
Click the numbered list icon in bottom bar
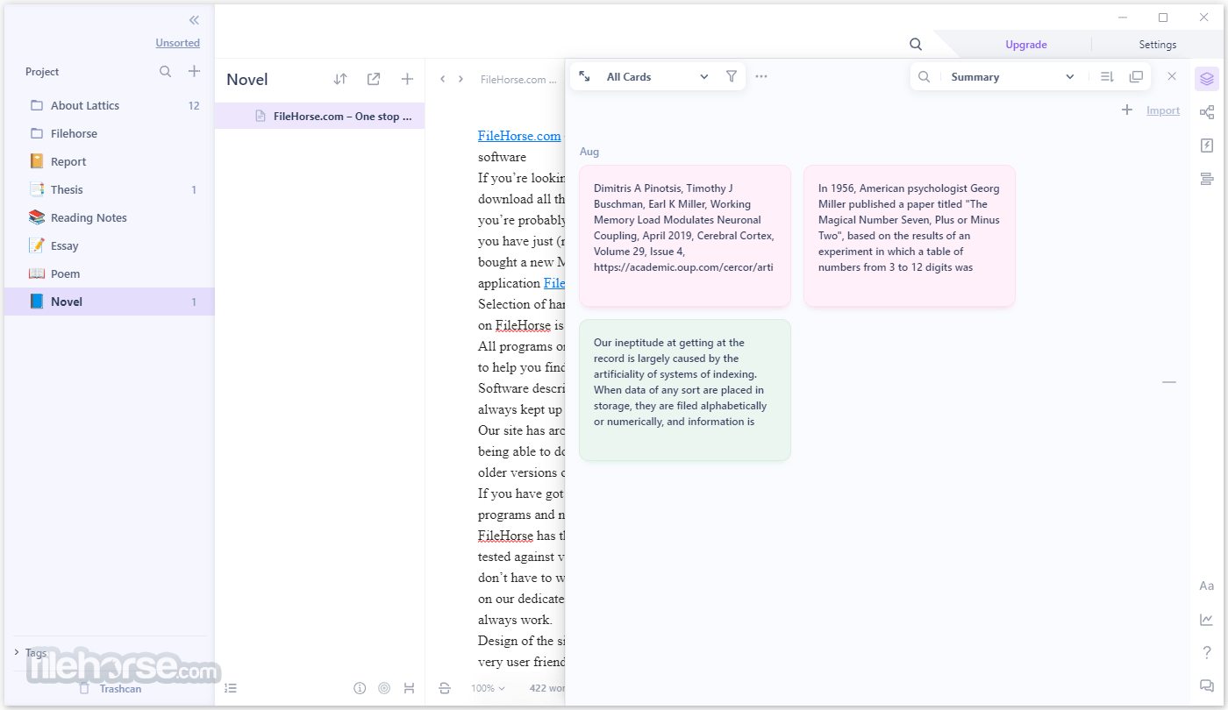[x=231, y=688]
